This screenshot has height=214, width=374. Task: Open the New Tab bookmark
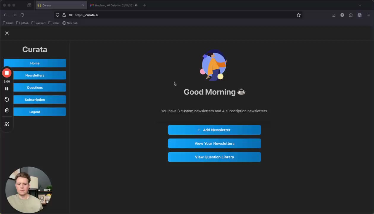[x=70, y=23]
